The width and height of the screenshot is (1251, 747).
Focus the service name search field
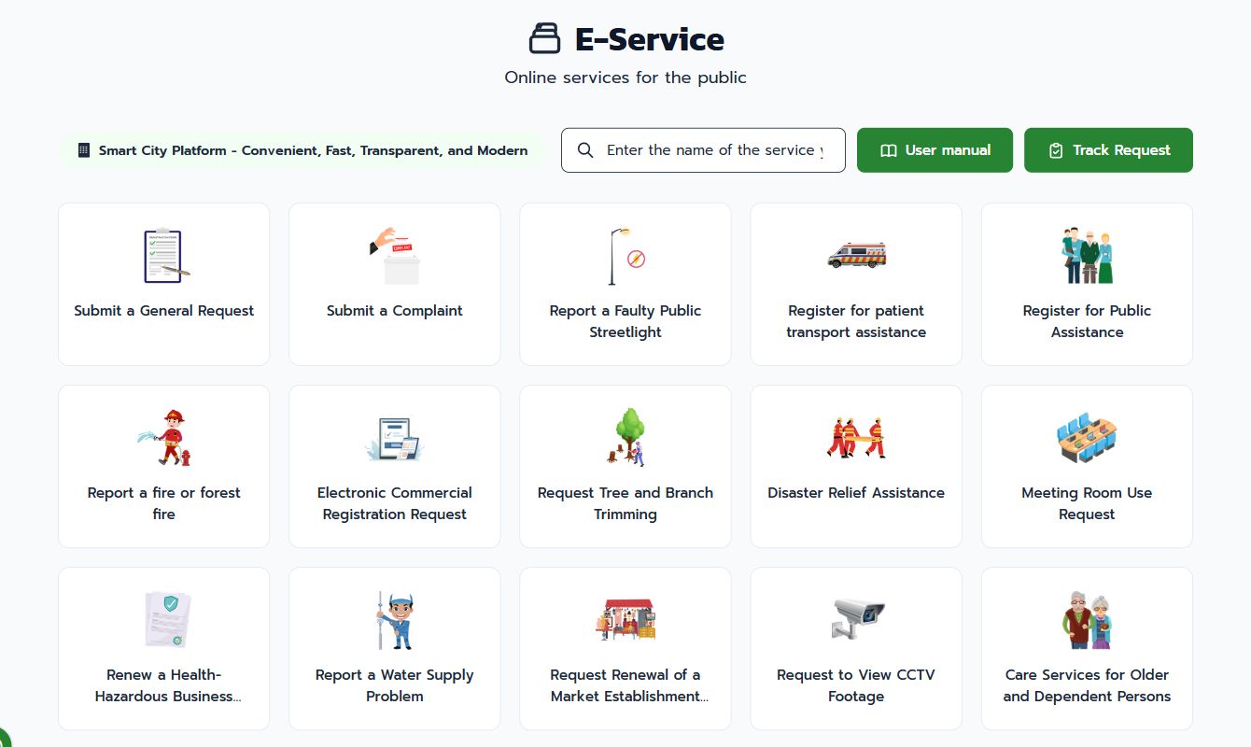[x=703, y=150]
